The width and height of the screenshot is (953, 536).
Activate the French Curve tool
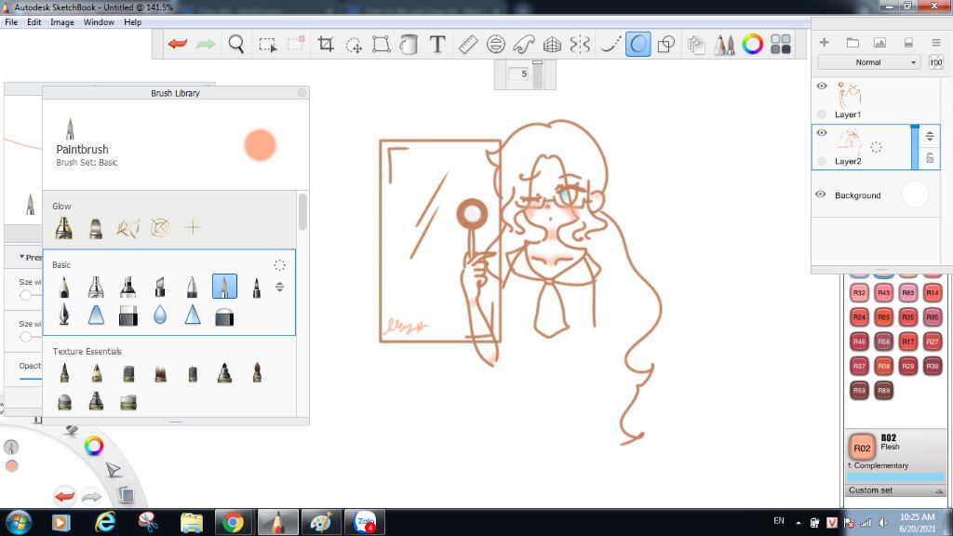pos(524,44)
